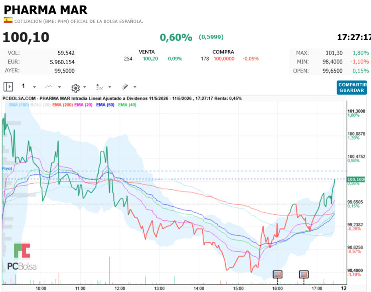Toggle the EMA (200) indicator legend

pos(63,105)
